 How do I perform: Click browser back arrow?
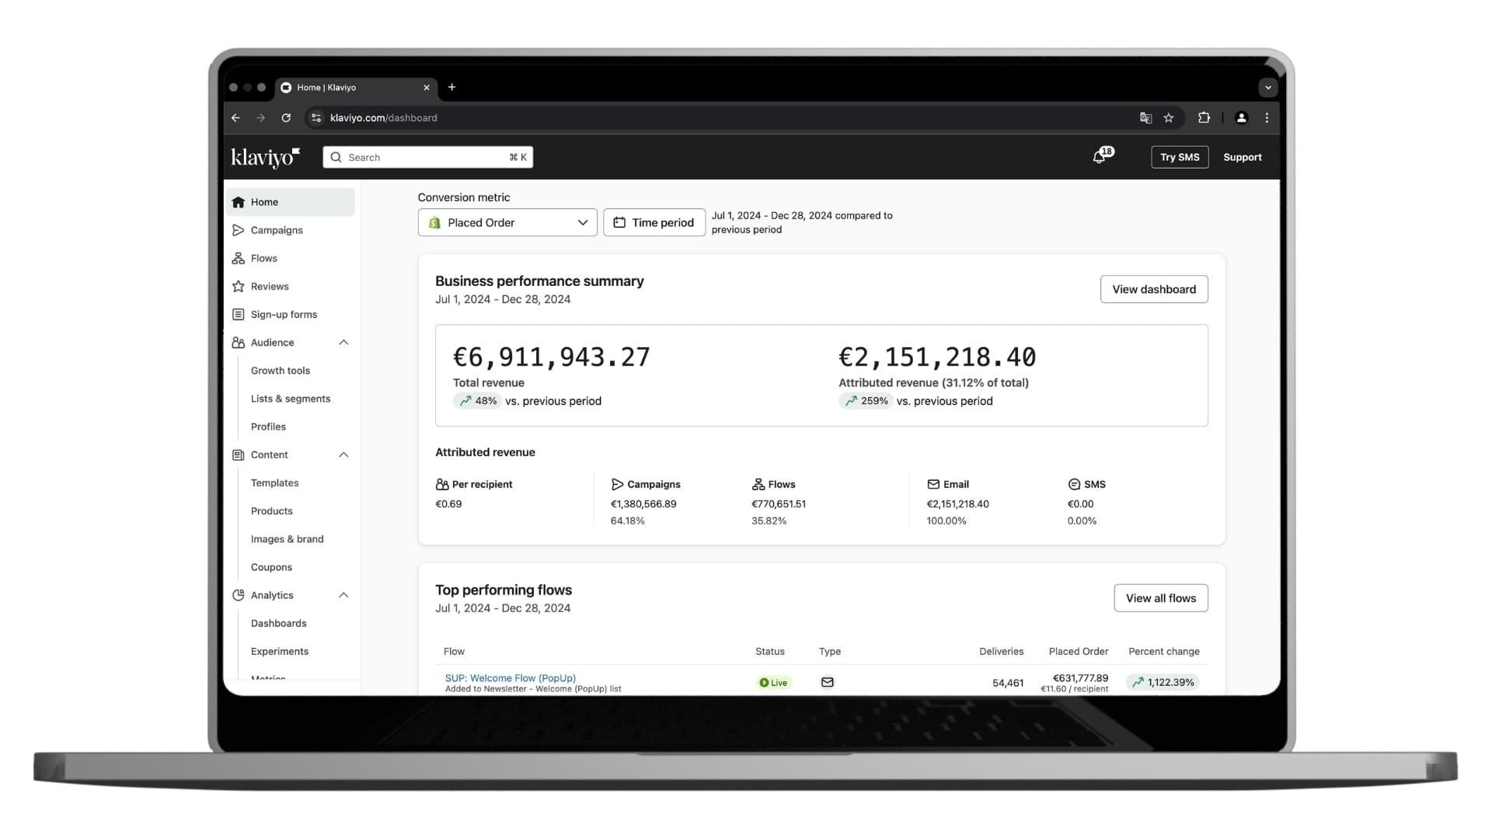click(235, 118)
